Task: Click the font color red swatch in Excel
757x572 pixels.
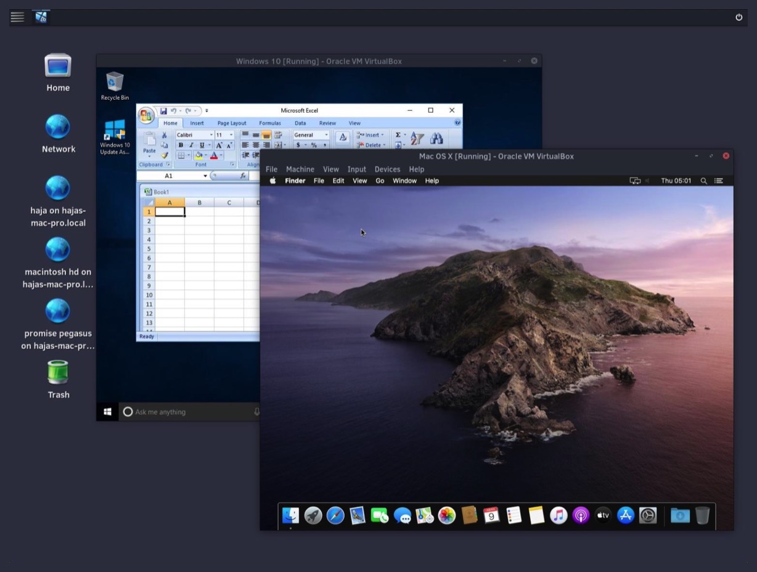Action: click(x=214, y=156)
